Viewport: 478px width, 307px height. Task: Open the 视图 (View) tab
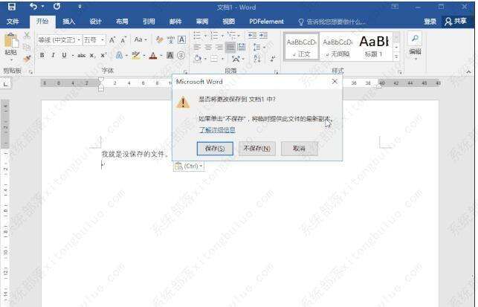coord(228,22)
